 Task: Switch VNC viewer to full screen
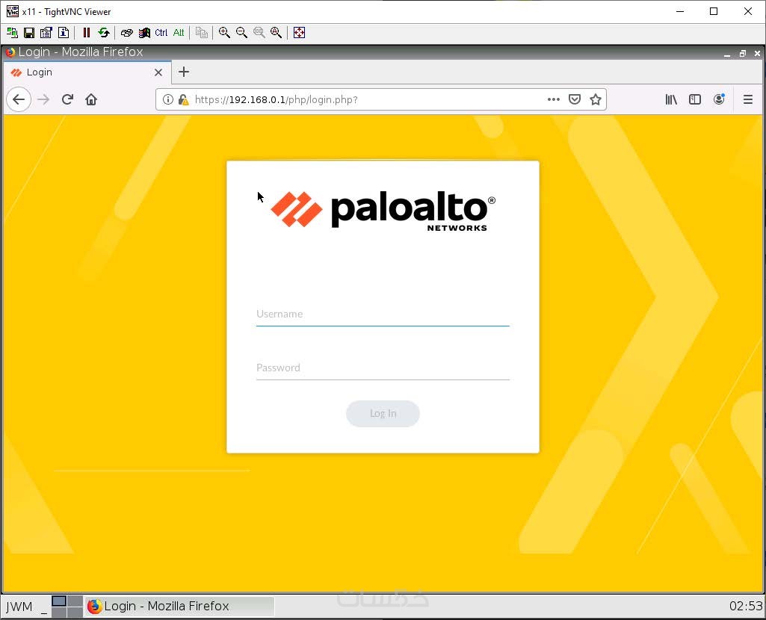pos(299,33)
